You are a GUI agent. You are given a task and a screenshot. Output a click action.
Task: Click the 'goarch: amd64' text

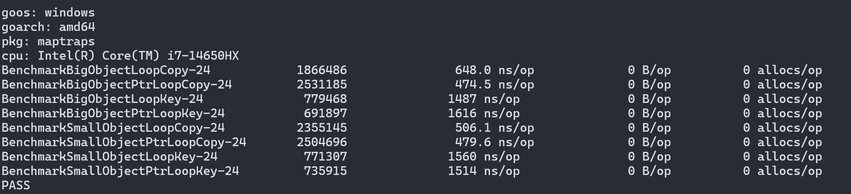[x=48, y=27]
